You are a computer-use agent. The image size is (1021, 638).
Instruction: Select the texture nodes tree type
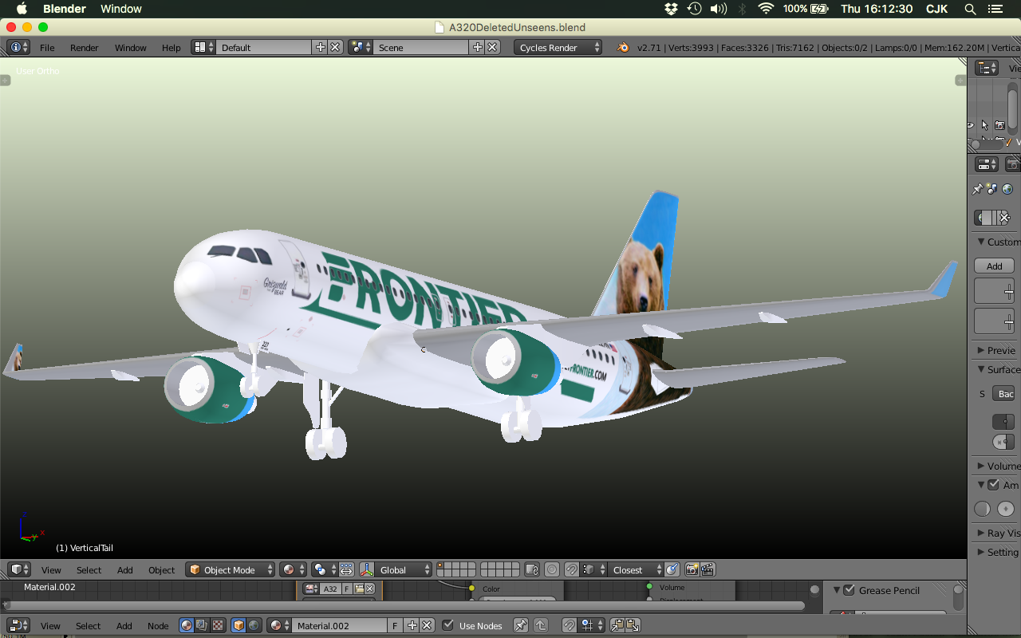[x=216, y=625]
